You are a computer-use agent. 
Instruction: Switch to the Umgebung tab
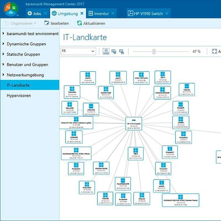(x=68, y=14)
